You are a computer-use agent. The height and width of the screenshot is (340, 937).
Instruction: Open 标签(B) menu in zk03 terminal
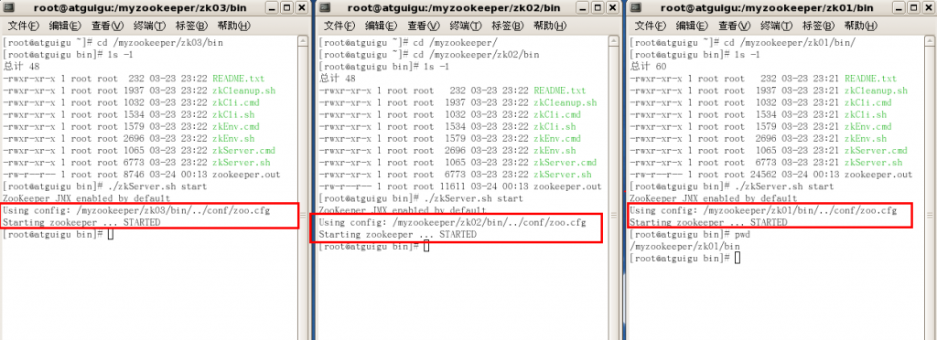(191, 27)
